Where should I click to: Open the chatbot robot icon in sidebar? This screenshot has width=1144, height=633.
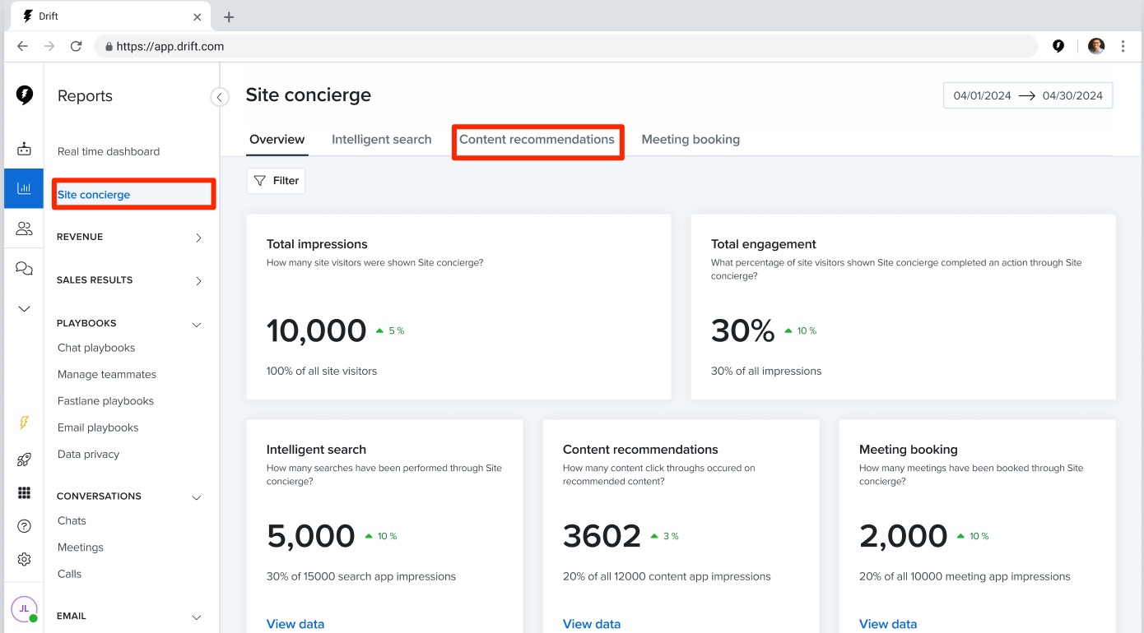coord(24,149)
